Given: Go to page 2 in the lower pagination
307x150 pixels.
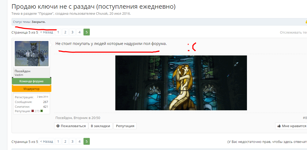Looking at the screenshot, I should 65,141.
